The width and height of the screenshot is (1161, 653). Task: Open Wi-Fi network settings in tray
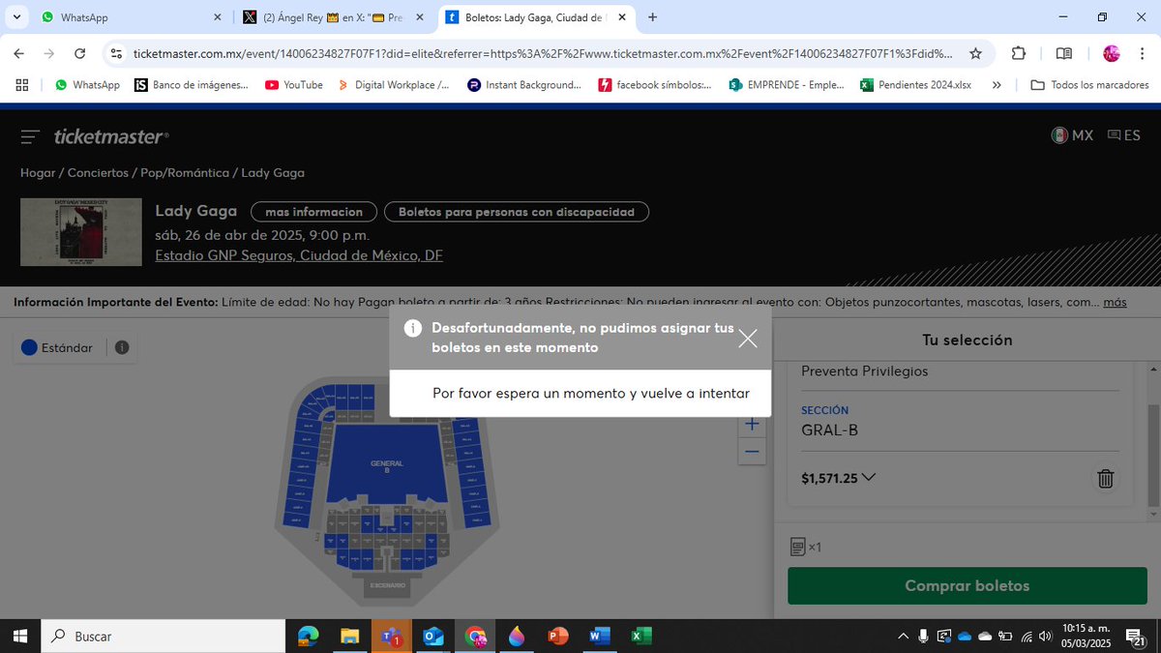(x=1027, y=637)
